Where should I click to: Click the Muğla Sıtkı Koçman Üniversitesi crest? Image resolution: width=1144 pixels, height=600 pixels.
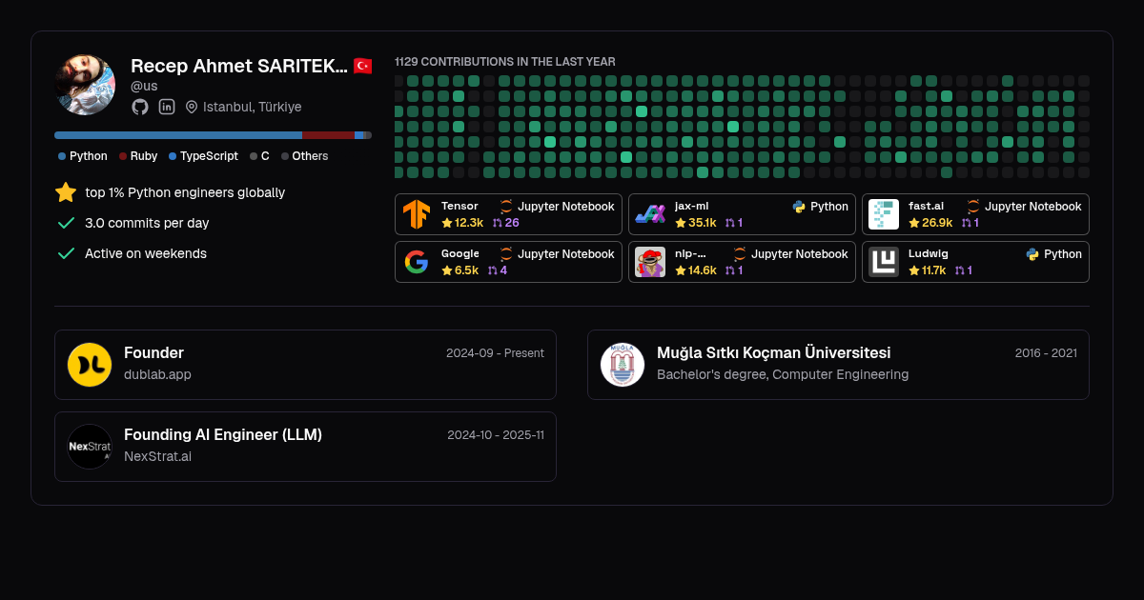[623, 365]
